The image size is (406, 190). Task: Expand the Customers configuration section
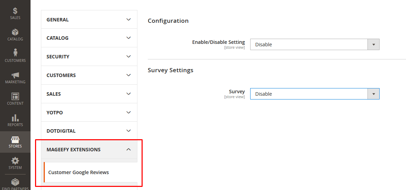(x=89, y=75)
